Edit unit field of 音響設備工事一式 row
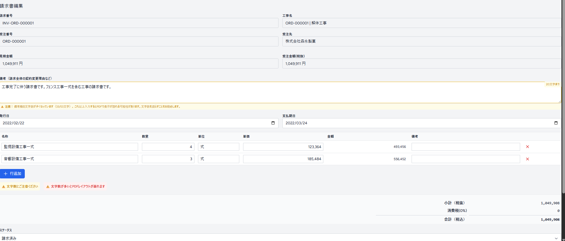565x241 pixels. coord(219,159)
